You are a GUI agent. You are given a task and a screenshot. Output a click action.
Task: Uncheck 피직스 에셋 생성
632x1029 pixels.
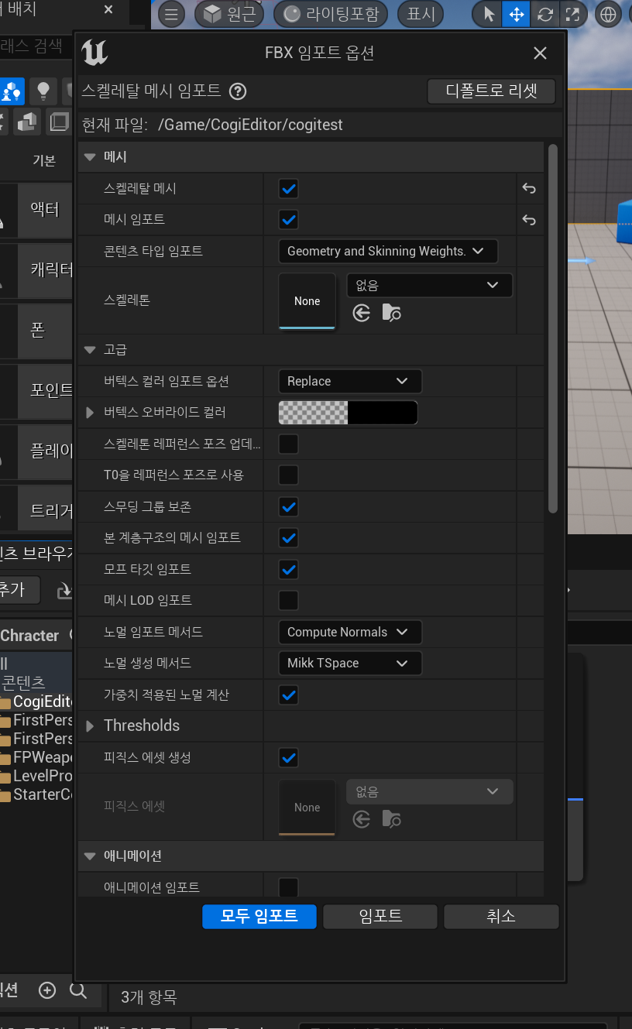[x=289, y=757]
